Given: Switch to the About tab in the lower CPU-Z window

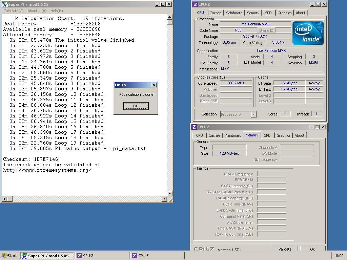Looking at the screenshot, I should click(300, 135).
